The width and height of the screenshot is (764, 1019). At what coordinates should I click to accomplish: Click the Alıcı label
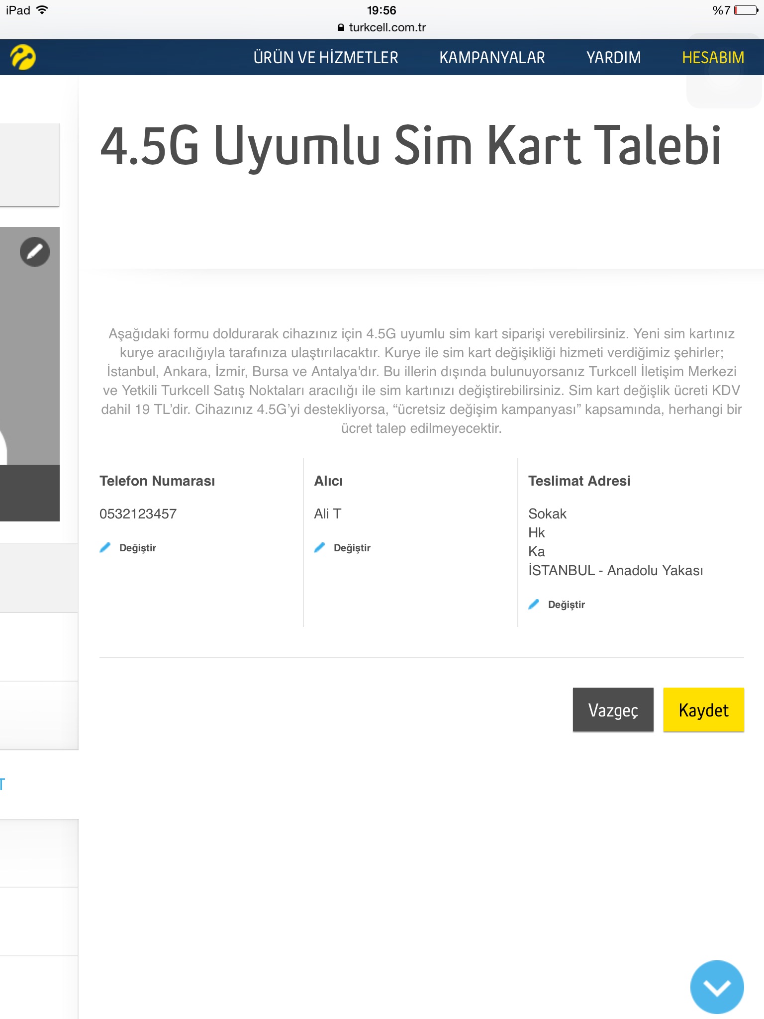[x=328, y=481]
